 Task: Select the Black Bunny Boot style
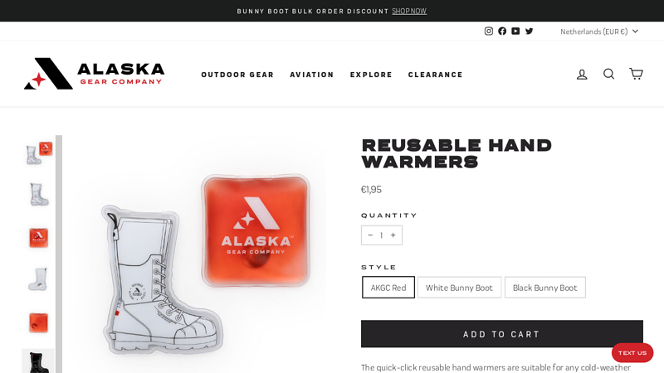pyautogui.click(x=545, y=288)
